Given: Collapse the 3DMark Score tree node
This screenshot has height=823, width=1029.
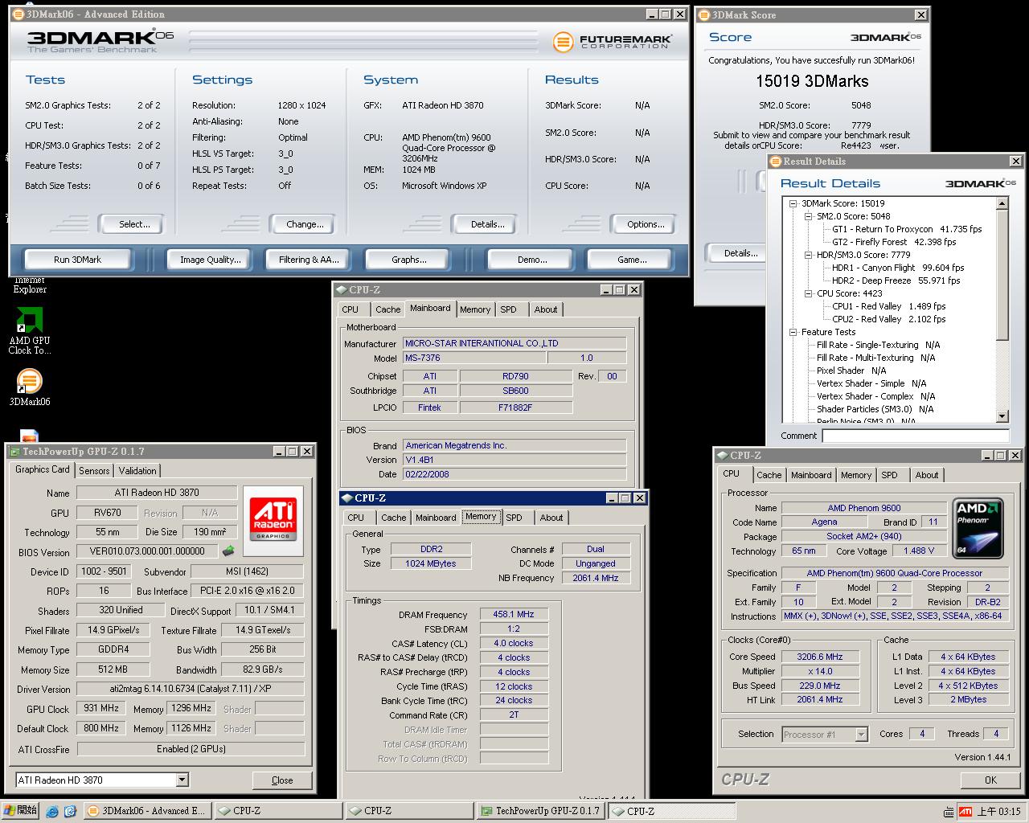Looking at the screenshot, I should (793, 203).
